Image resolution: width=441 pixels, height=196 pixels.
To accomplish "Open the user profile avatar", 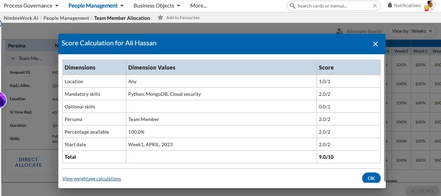I will point(430,5).
